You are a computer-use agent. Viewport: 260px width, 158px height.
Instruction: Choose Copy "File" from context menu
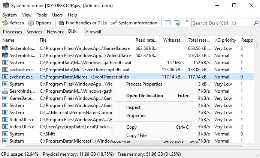[x=137, y=135]
